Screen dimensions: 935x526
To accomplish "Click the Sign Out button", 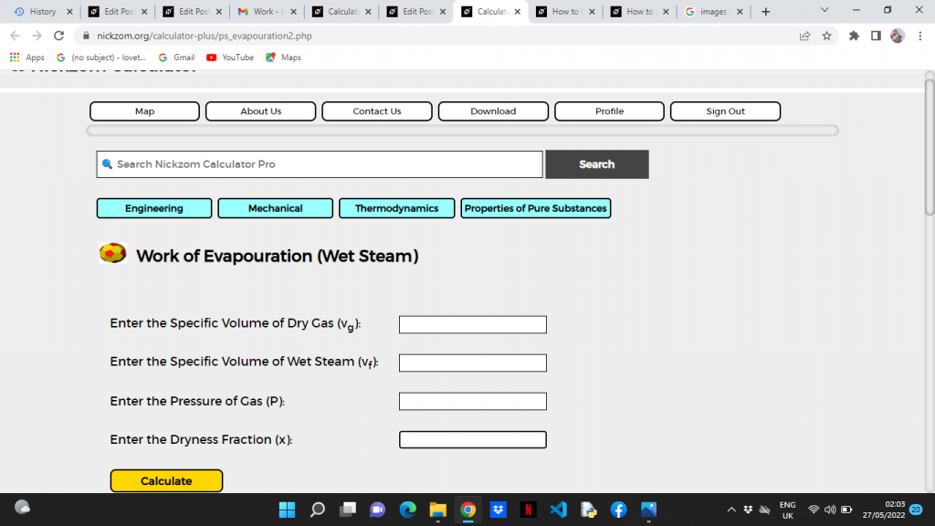I will click(725, 110).
